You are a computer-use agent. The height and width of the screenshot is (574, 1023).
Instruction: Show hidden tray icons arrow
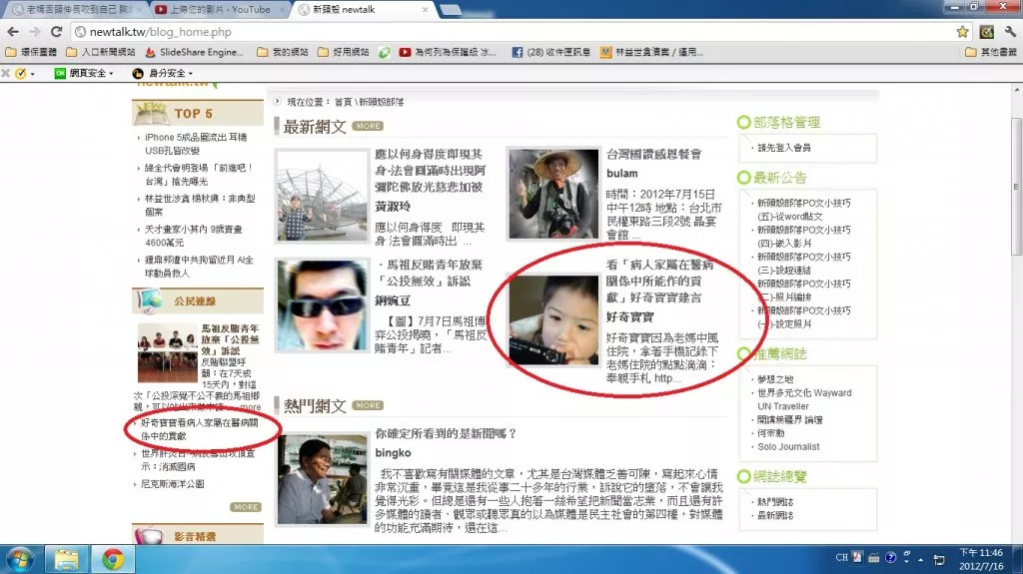coord(920,560)
